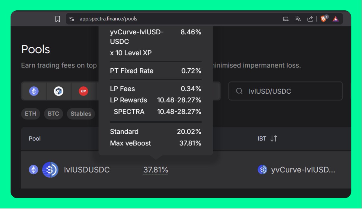Click the LP Fees label

point(122,89)
